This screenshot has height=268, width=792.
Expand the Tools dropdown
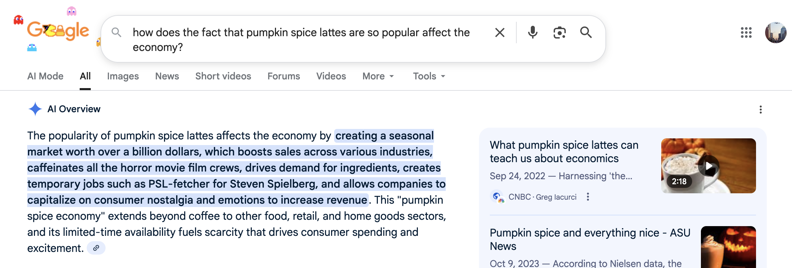point(429,76)
